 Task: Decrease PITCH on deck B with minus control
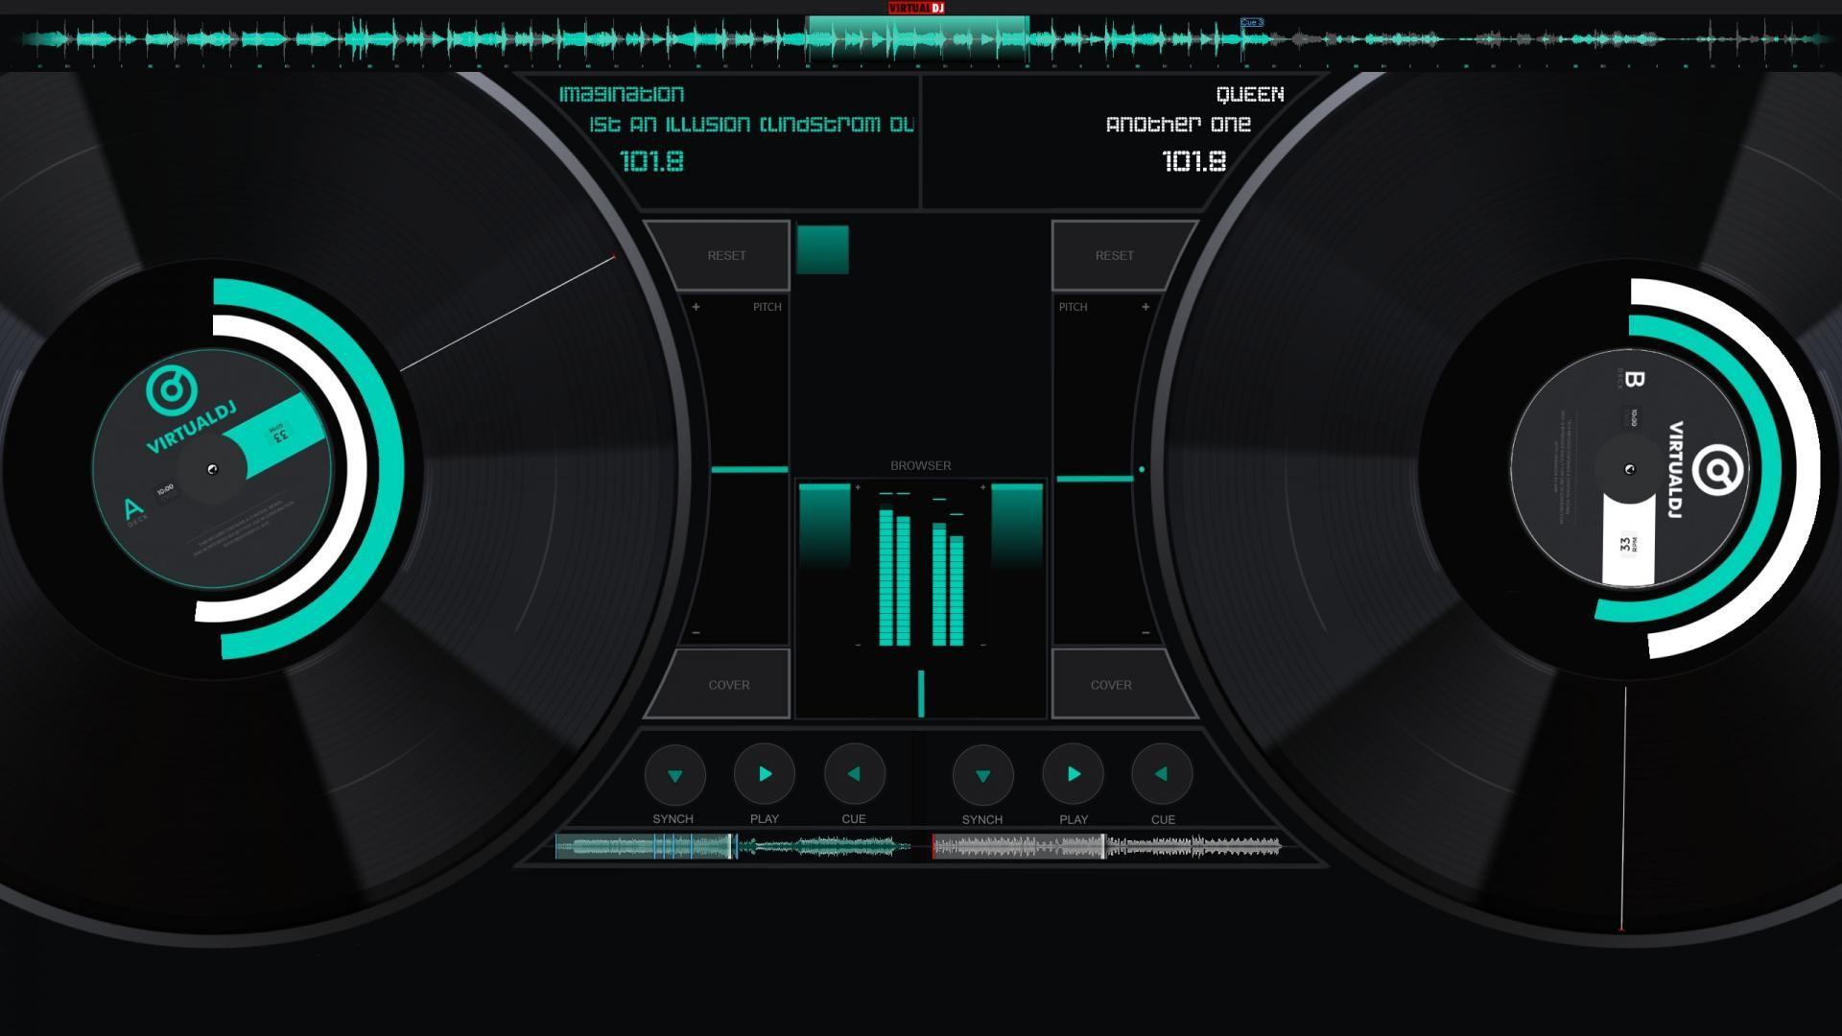pyautogui.click(x=1145, y=631)
